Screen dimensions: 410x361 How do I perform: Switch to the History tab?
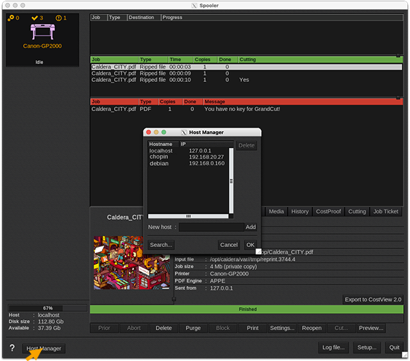(x=300, y=212)
